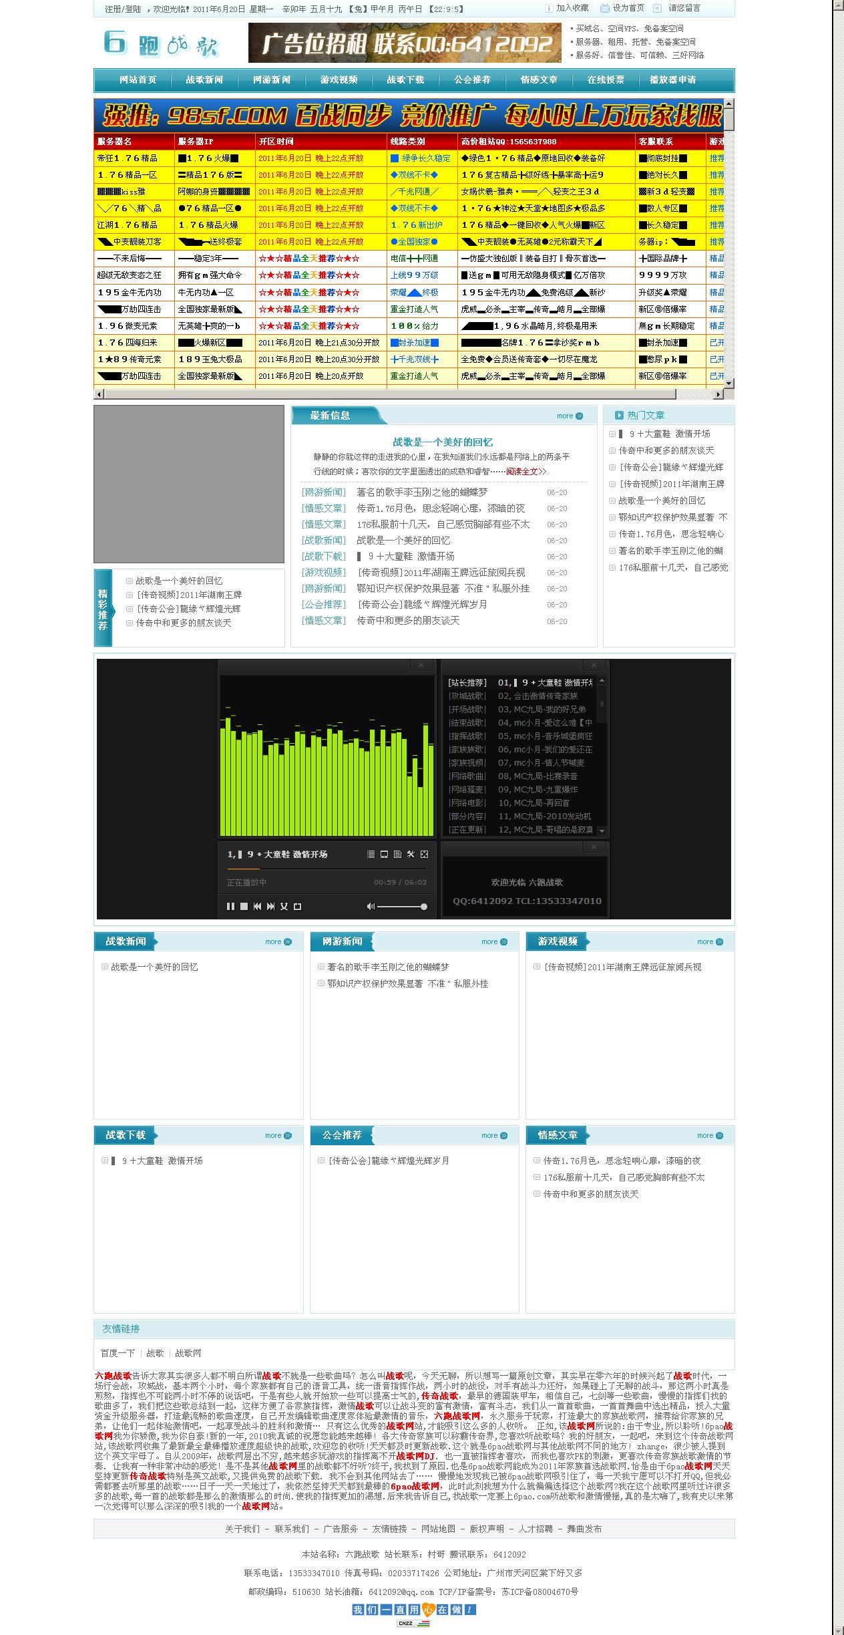Mute the player's speaker icon

pyautogui.click(x=371, y=907)
